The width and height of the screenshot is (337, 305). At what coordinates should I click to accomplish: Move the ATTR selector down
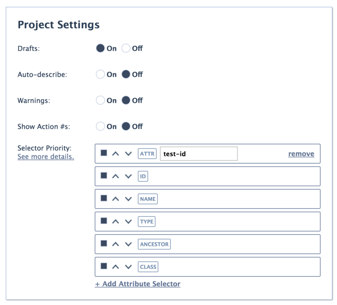128,154
